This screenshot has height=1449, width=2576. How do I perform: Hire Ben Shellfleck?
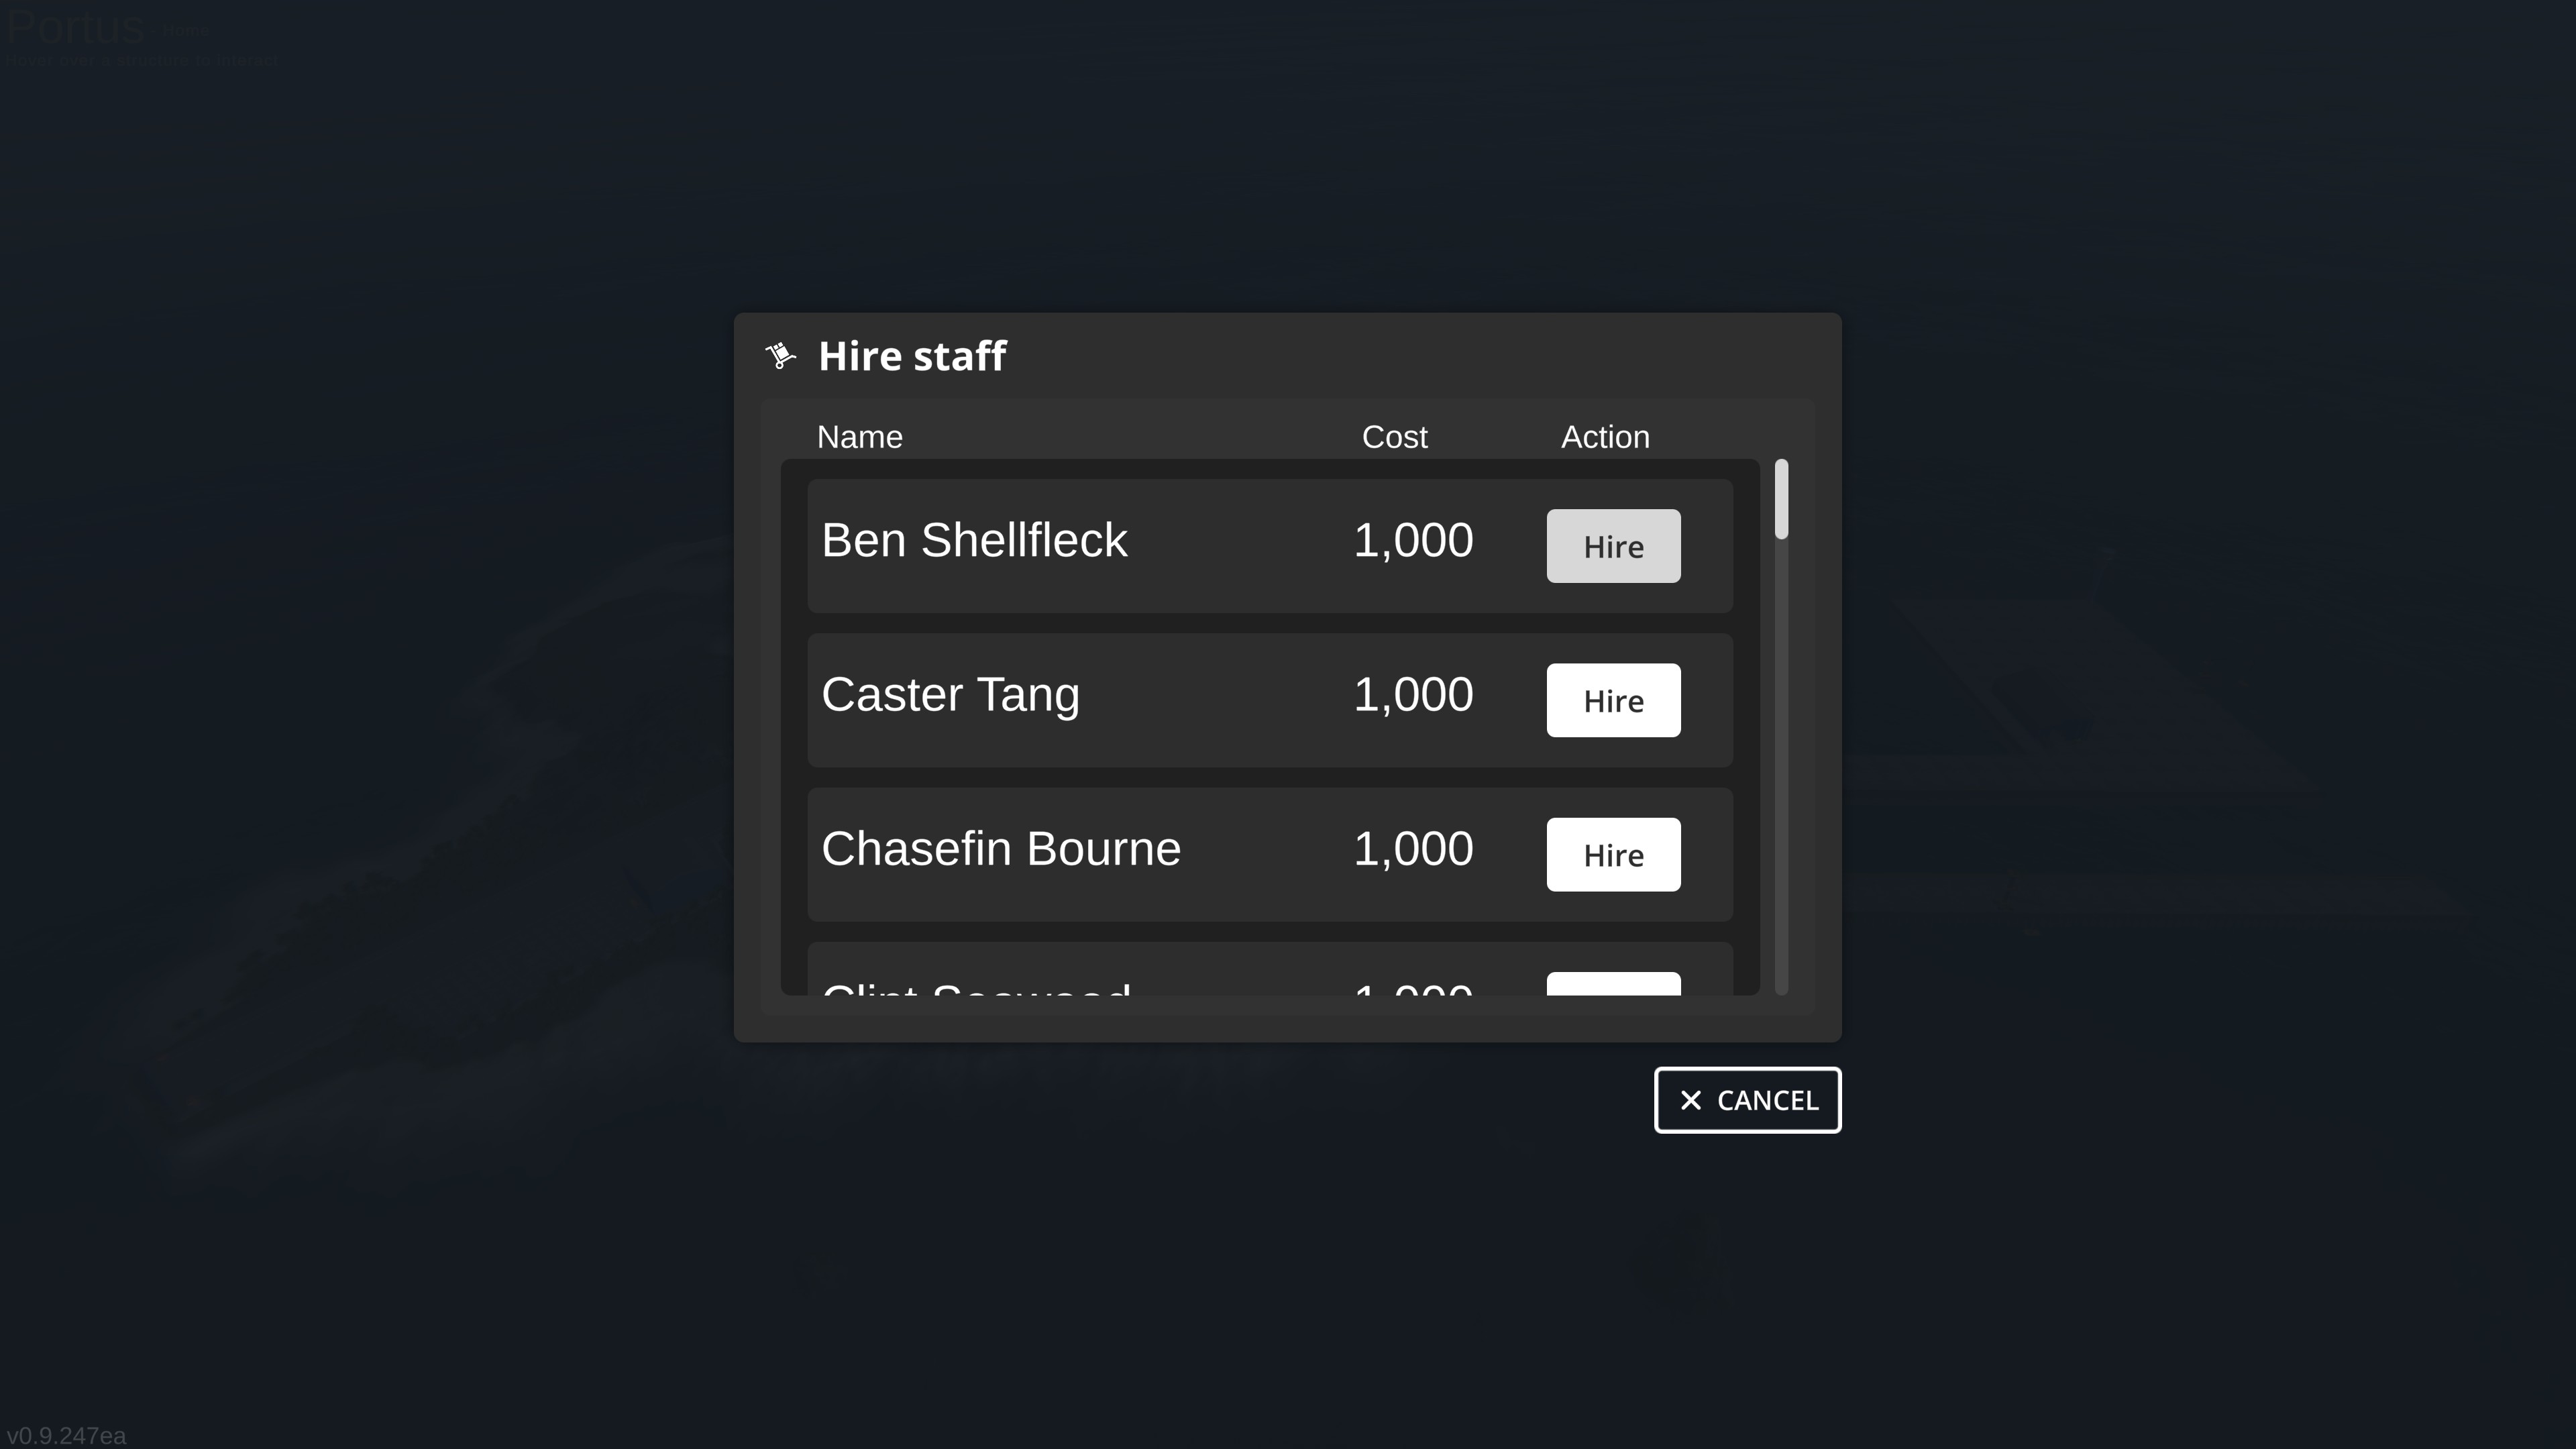[x=1613, y=546]
